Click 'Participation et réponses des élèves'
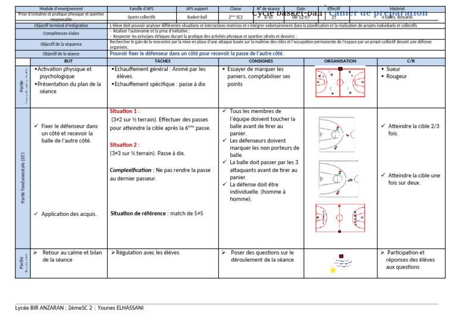This screenshot has height=323, width=457. click(408, 260)
